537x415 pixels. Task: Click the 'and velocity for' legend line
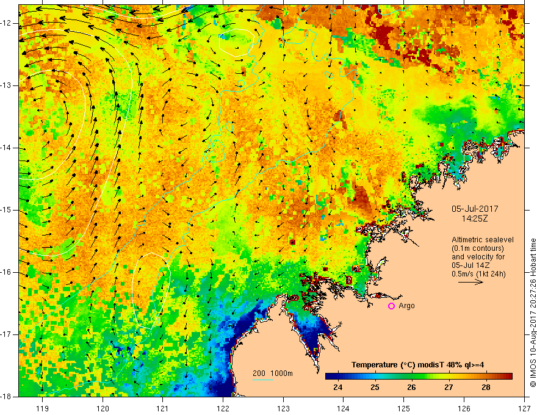(478, 257)
